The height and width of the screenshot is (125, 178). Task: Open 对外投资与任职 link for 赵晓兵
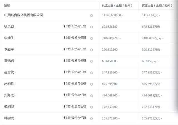pos(76,83)
